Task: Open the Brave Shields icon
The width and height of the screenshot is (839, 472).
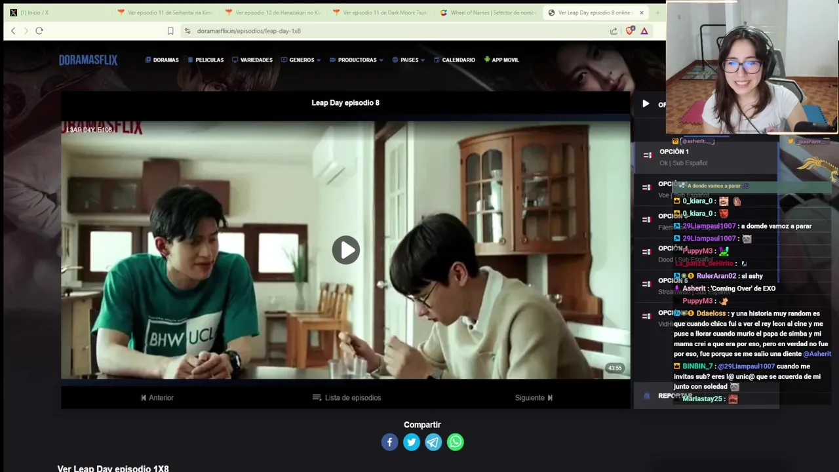Action: [x=630, y=31]
